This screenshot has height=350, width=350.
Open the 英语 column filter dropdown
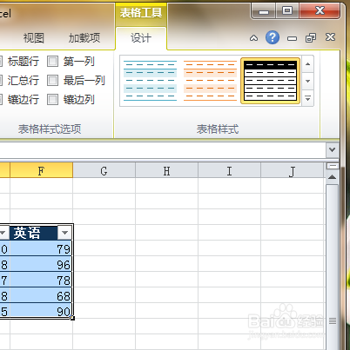pos(64,233)
